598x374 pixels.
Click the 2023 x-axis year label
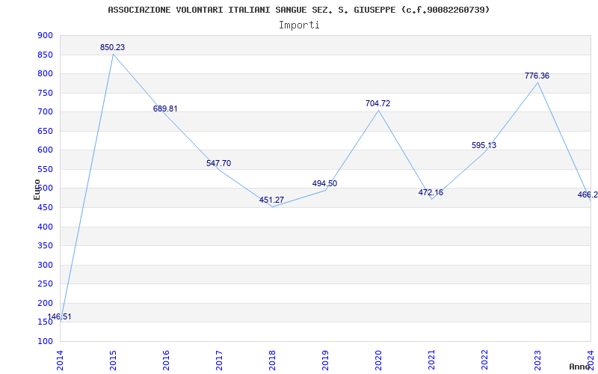click(x=537, y=360)
